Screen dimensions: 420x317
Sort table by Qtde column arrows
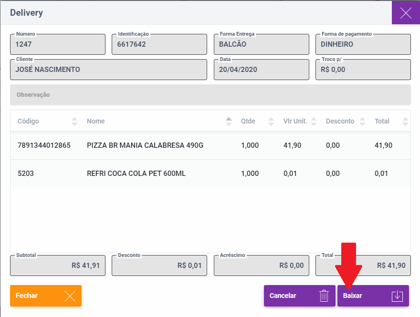[x=271, y=121]
